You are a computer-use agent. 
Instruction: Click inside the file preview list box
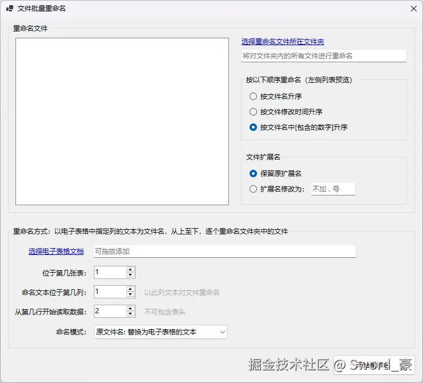coord(122,121)
